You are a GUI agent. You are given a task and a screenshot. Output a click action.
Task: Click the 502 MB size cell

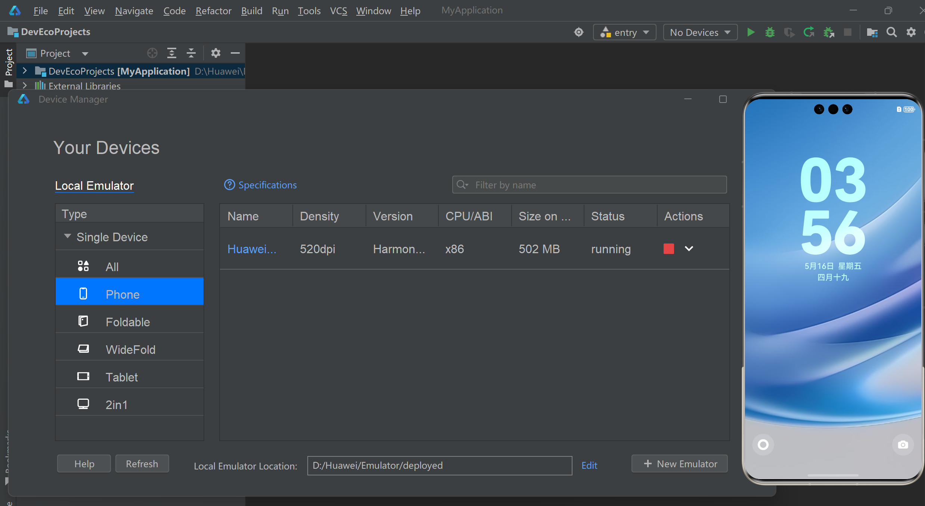[539, 249]
